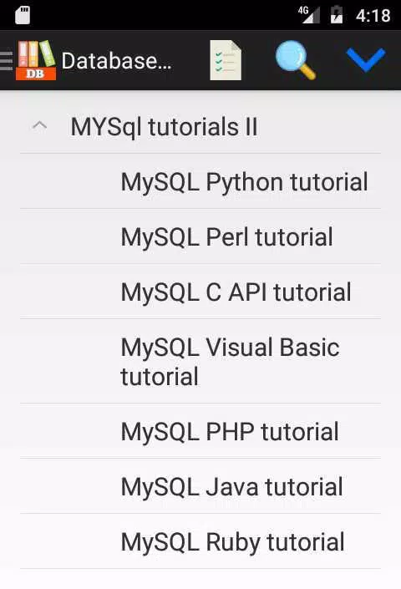Open MySQL C API tutorial
The image size is (401, 589).
click(200, 292)
